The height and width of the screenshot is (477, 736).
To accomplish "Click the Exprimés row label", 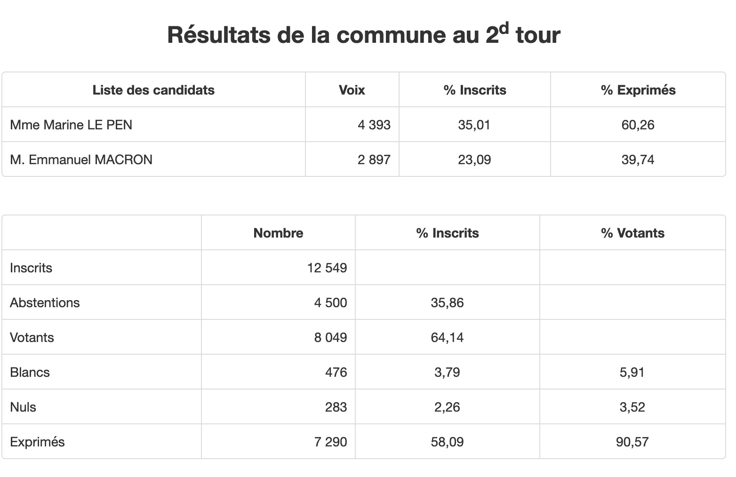I will [x=37, y=442].
